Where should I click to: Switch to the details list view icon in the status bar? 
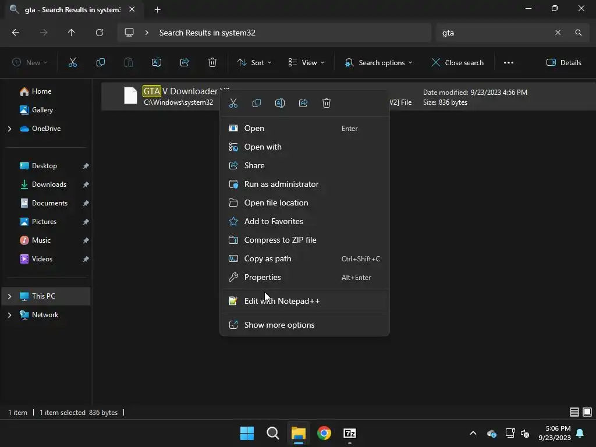(574, 412)
